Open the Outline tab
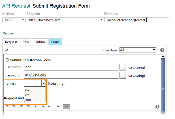Image resolution: width=175 pixels, height=119 pixels. pos(40,42)
